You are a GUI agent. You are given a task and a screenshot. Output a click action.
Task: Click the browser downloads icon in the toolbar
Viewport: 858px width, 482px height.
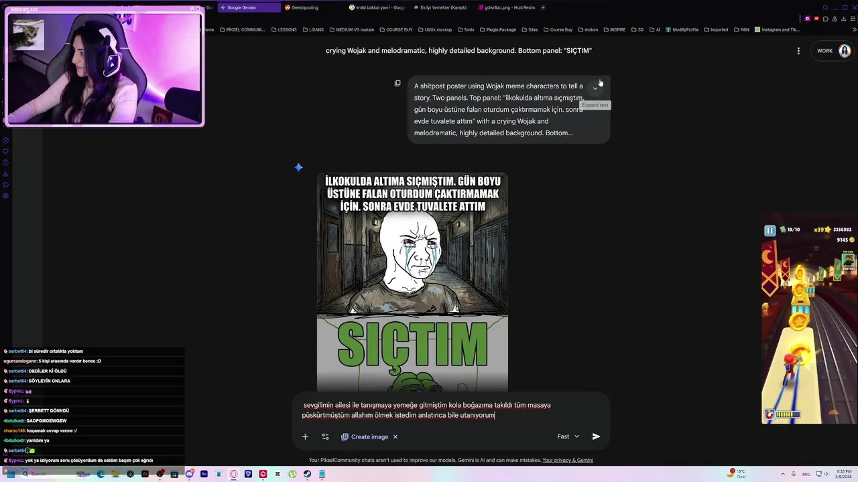(x=843, y=19)
